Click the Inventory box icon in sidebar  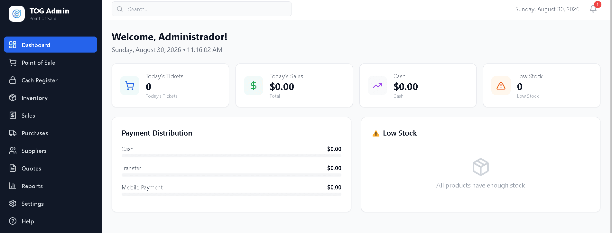pos(13,98)
